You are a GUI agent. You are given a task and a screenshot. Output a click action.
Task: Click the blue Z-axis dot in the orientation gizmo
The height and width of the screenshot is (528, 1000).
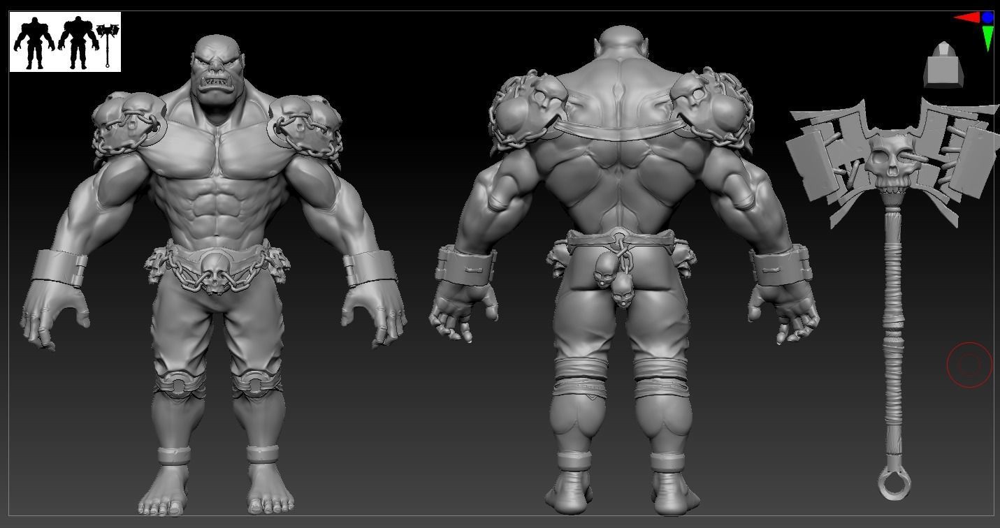point(987,17)
